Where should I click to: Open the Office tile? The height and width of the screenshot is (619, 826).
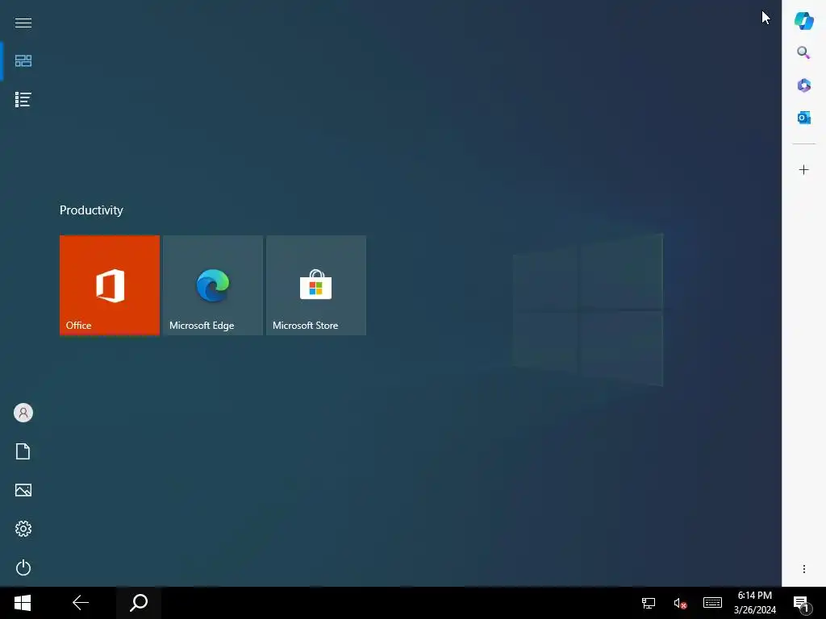coord(110,285)
